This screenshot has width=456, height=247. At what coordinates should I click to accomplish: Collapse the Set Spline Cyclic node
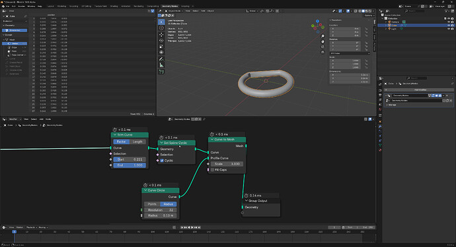(161, 143)
